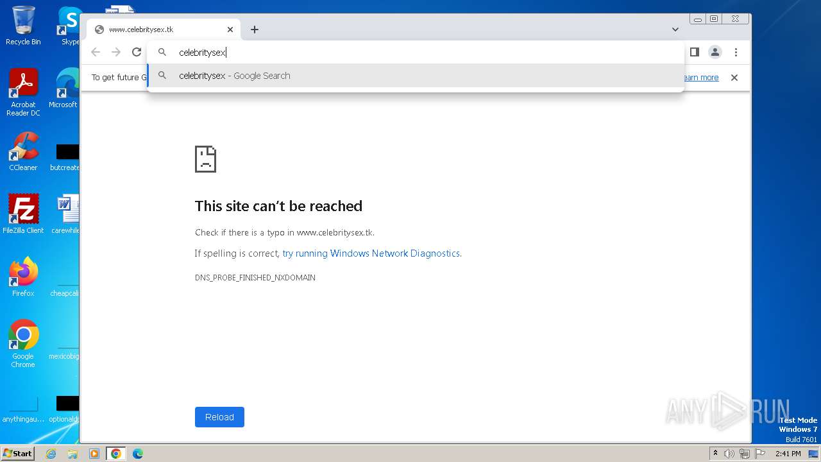Open the tab search dropdown chevron

[x=675, y=30]
